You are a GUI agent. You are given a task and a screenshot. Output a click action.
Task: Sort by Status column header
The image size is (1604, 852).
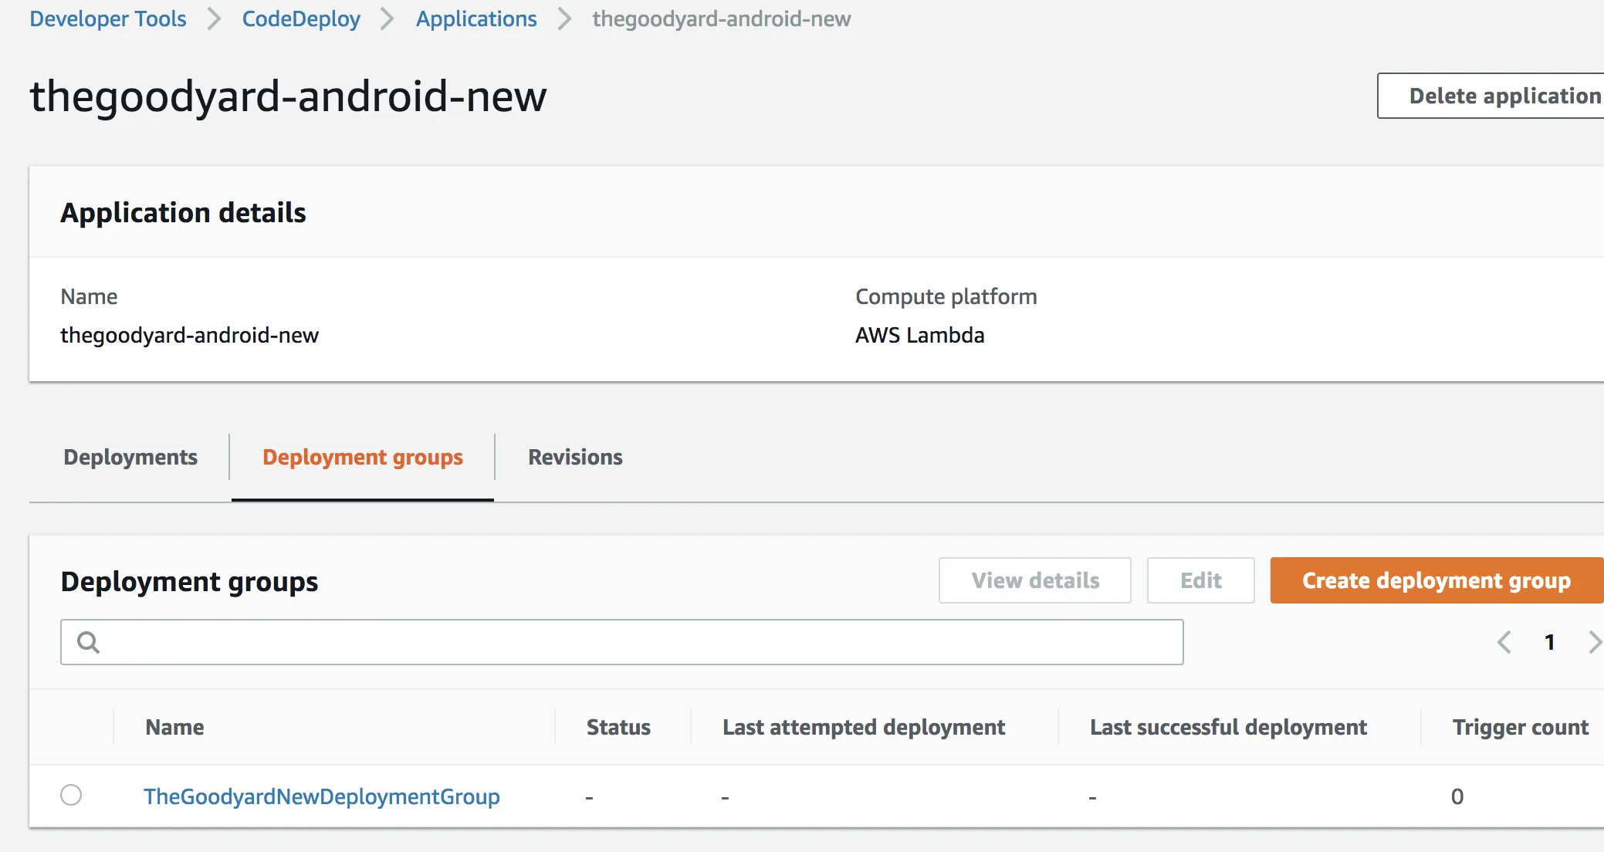(618, 727)
